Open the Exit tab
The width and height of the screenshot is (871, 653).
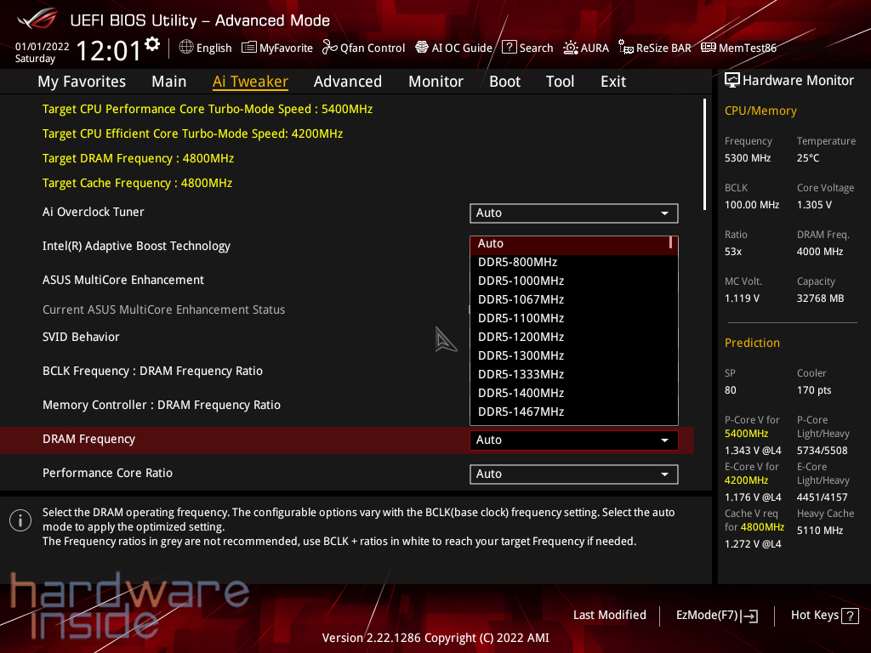613,82
